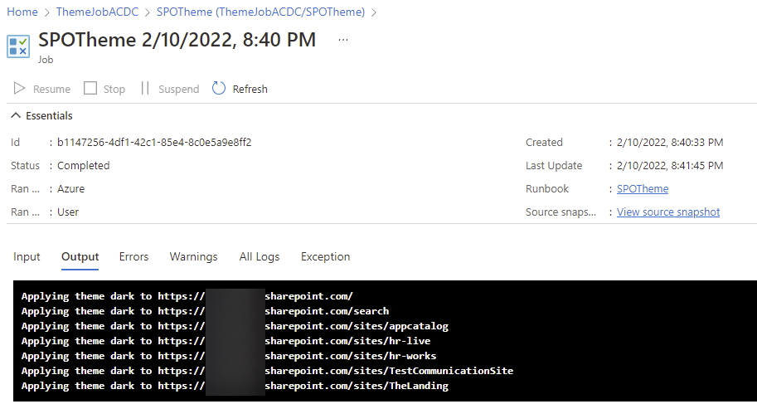Click Created time 8:40:33 PM
This screenshot has width=757, height=404.
670,143
